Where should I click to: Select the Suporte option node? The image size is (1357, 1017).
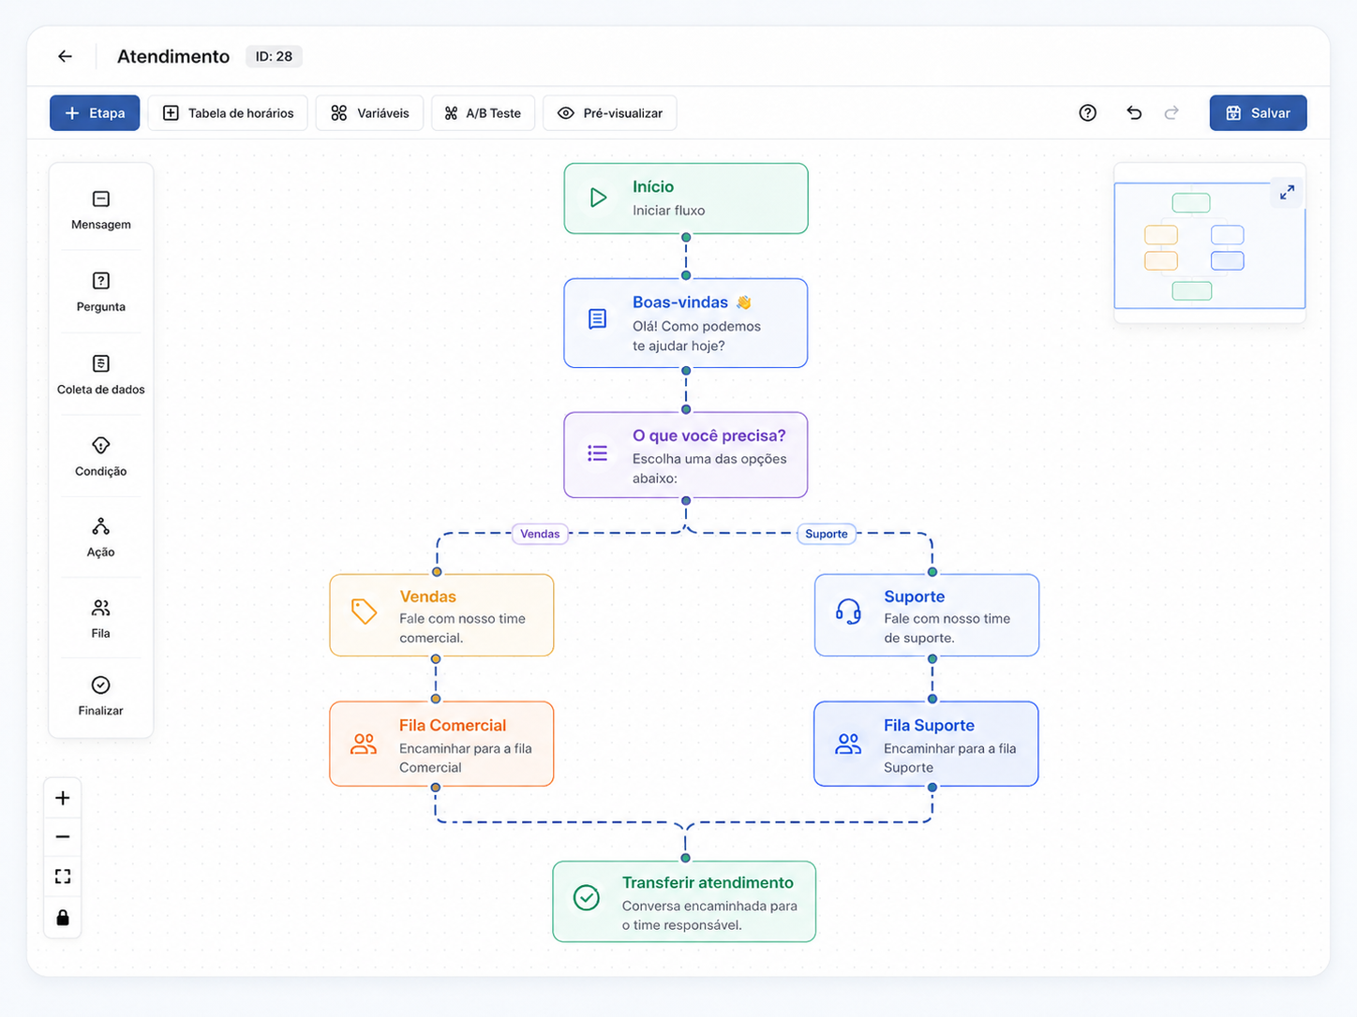pyautogui.click(x=927, y=615)
